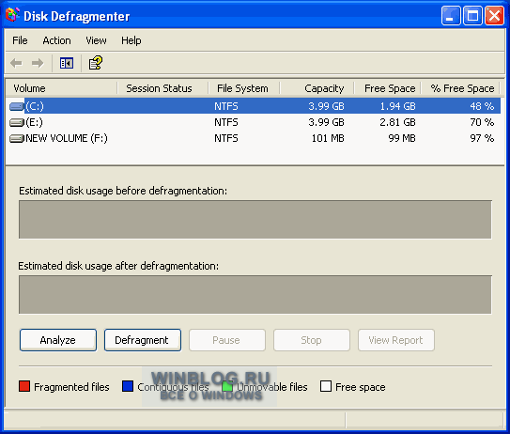Click the Fragmented files legend label
This screenshot has height=434, width=510.
[x=71, y=387]
